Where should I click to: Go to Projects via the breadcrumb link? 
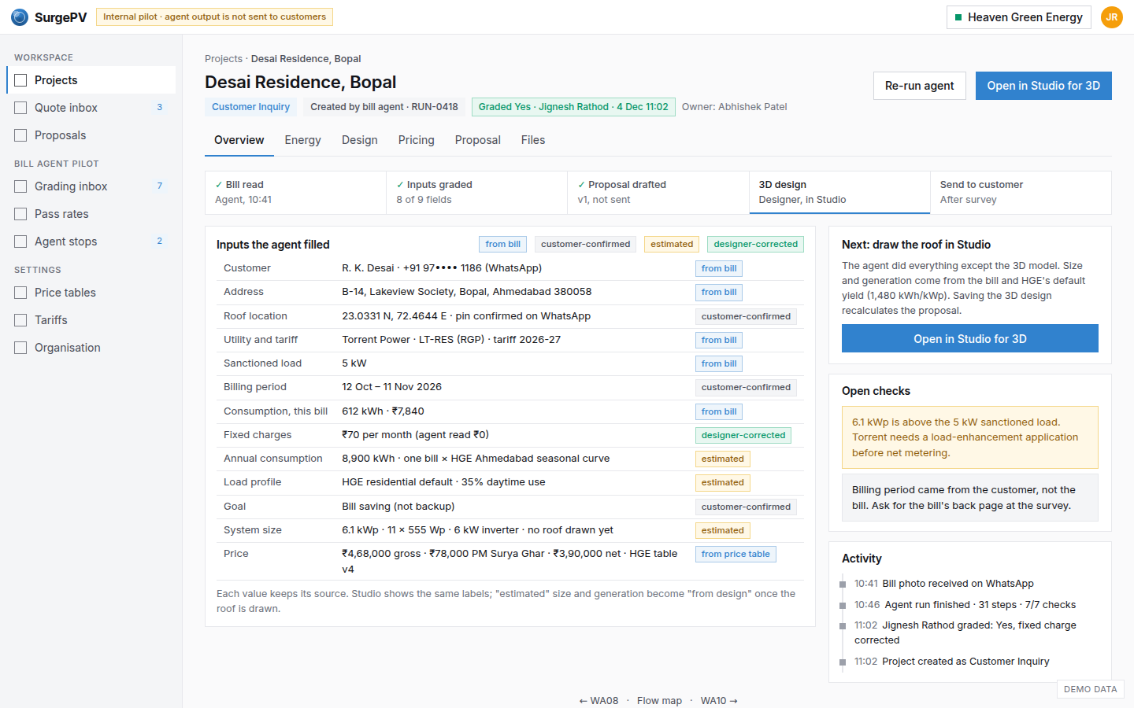pyautogui.click(x=224, y=59)
